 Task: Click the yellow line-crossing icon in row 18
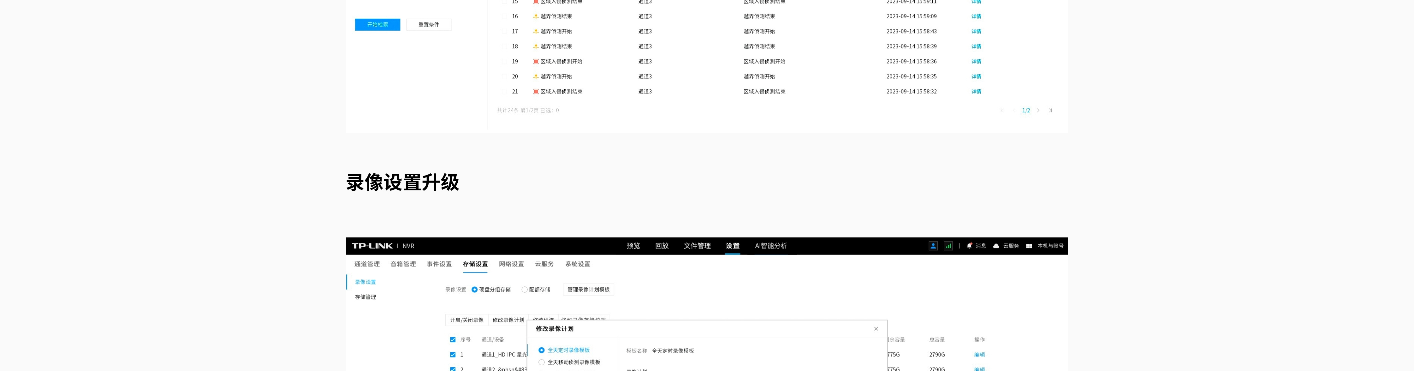[536, 47]
